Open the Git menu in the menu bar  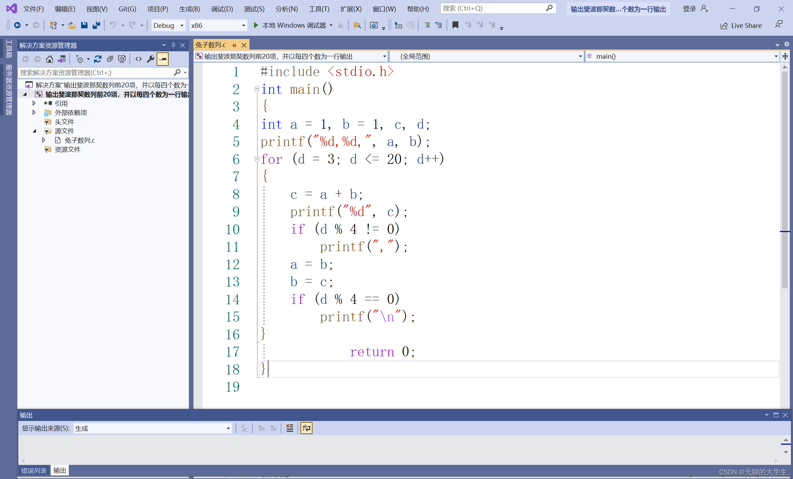(x=128, y=8)
